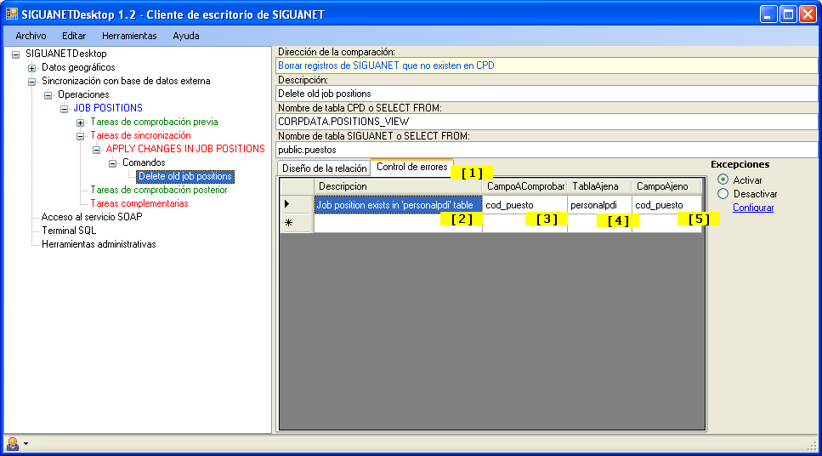Collapse the Comandos node
The width and height of the screenshot is (822, 456).
pos(113,163)
